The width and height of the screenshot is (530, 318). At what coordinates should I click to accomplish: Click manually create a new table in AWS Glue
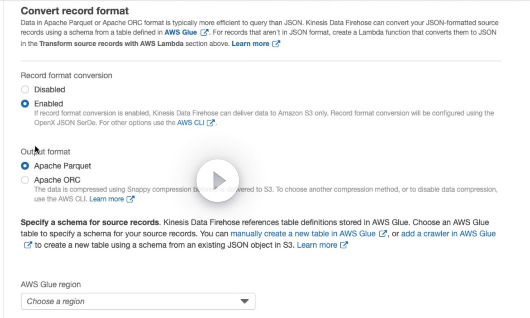(x=303, y=234)
